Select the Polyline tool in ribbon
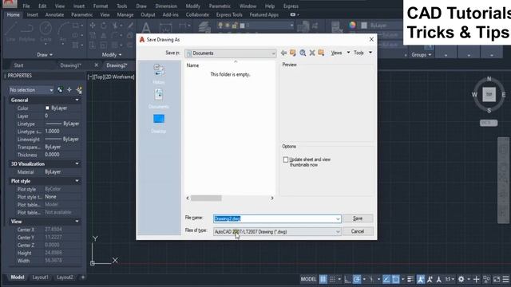 click(27, 32)
